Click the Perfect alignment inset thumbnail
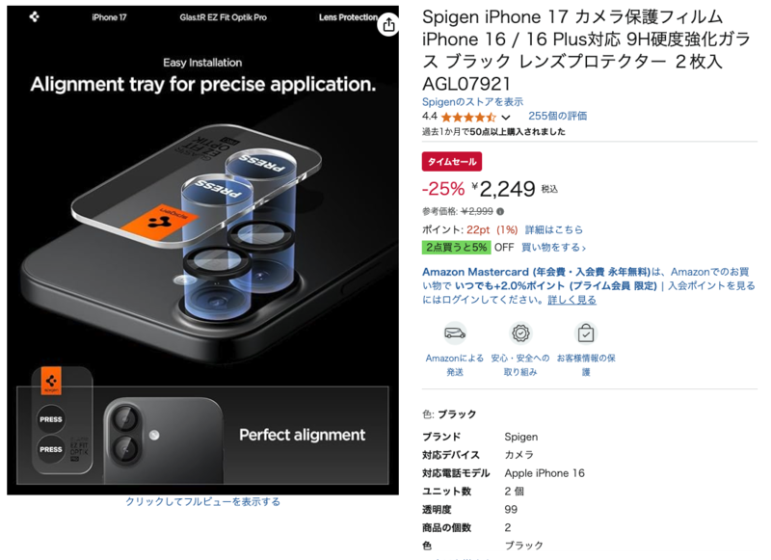Viewport: 771px width, 560px height. point(202,436)
